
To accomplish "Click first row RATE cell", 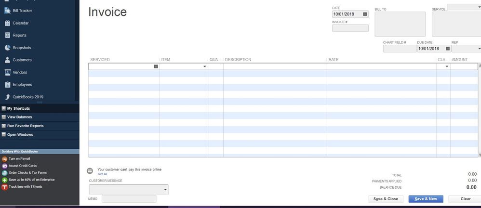I will coord(381,66).
